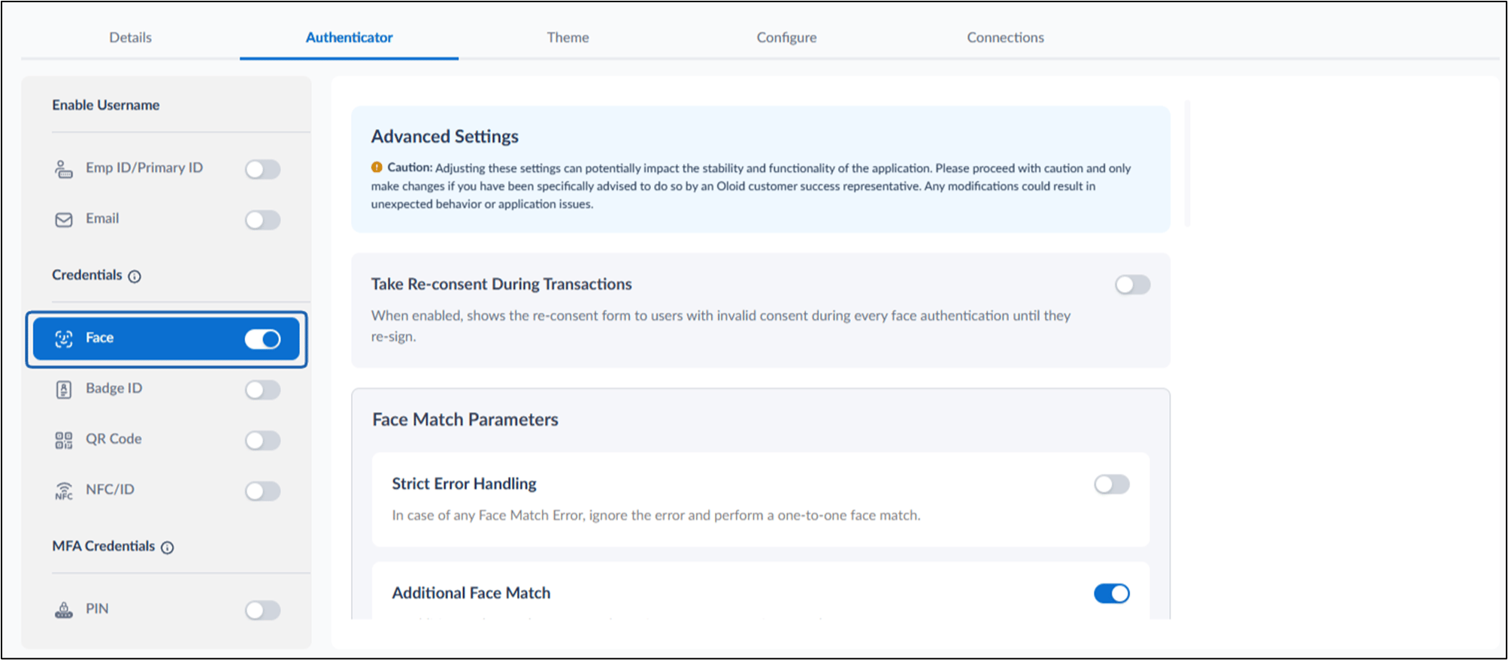
Task: Click the Badge ID icon
Action: click(64, 389)
